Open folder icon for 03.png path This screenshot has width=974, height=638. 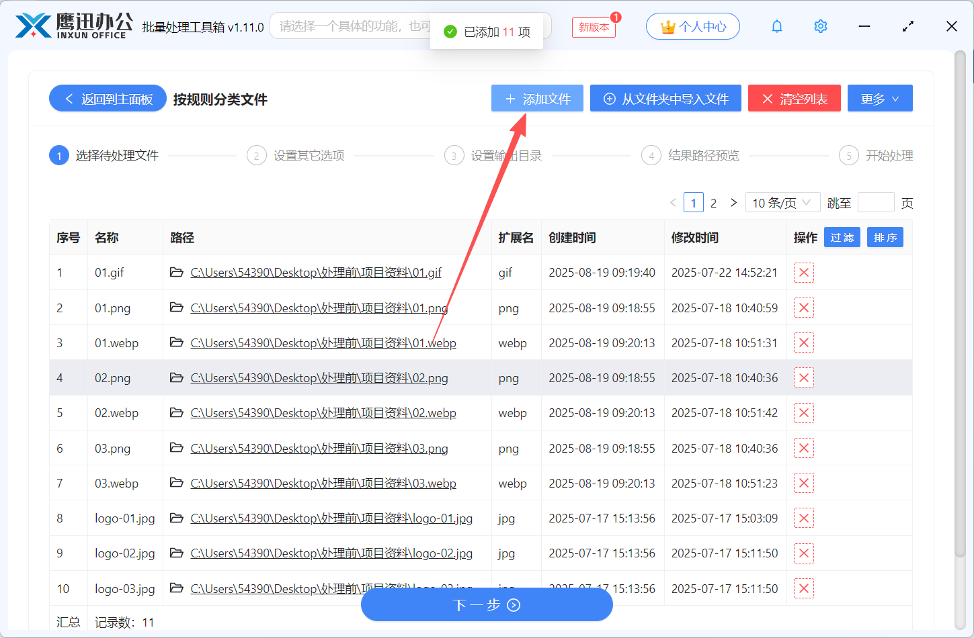point(177,447)
